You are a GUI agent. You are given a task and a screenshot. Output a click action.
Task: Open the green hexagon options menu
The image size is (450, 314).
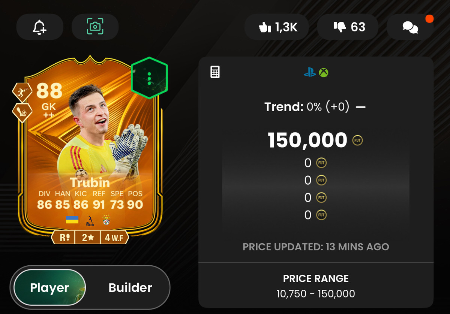(149, 78)
